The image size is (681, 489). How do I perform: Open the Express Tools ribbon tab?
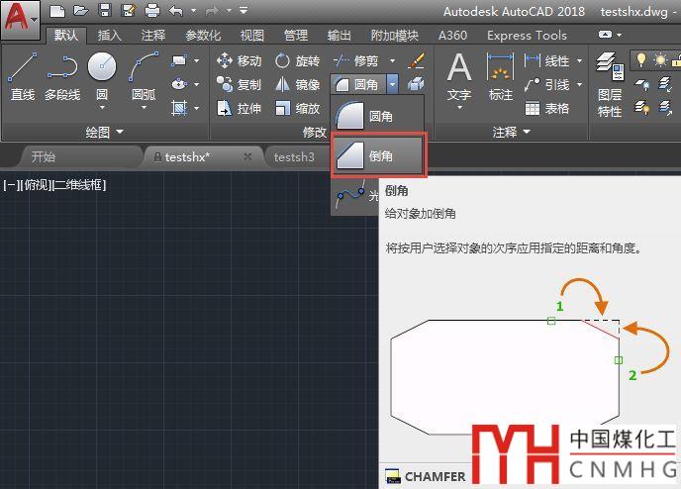click(x=527, y=36)
